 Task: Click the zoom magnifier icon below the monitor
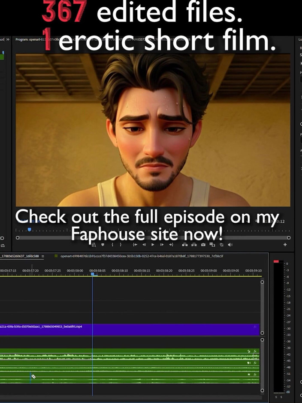[94, 245]
